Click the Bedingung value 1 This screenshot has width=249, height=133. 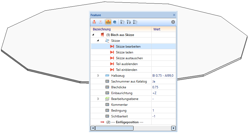click(153, 111)
